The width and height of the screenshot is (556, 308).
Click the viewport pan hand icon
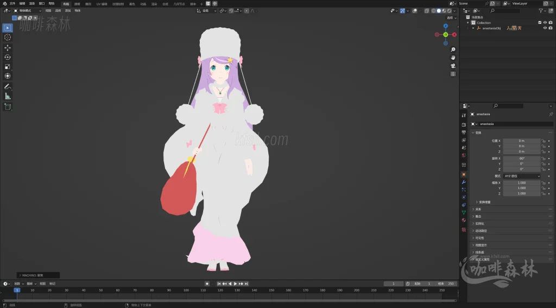point(453,58)
